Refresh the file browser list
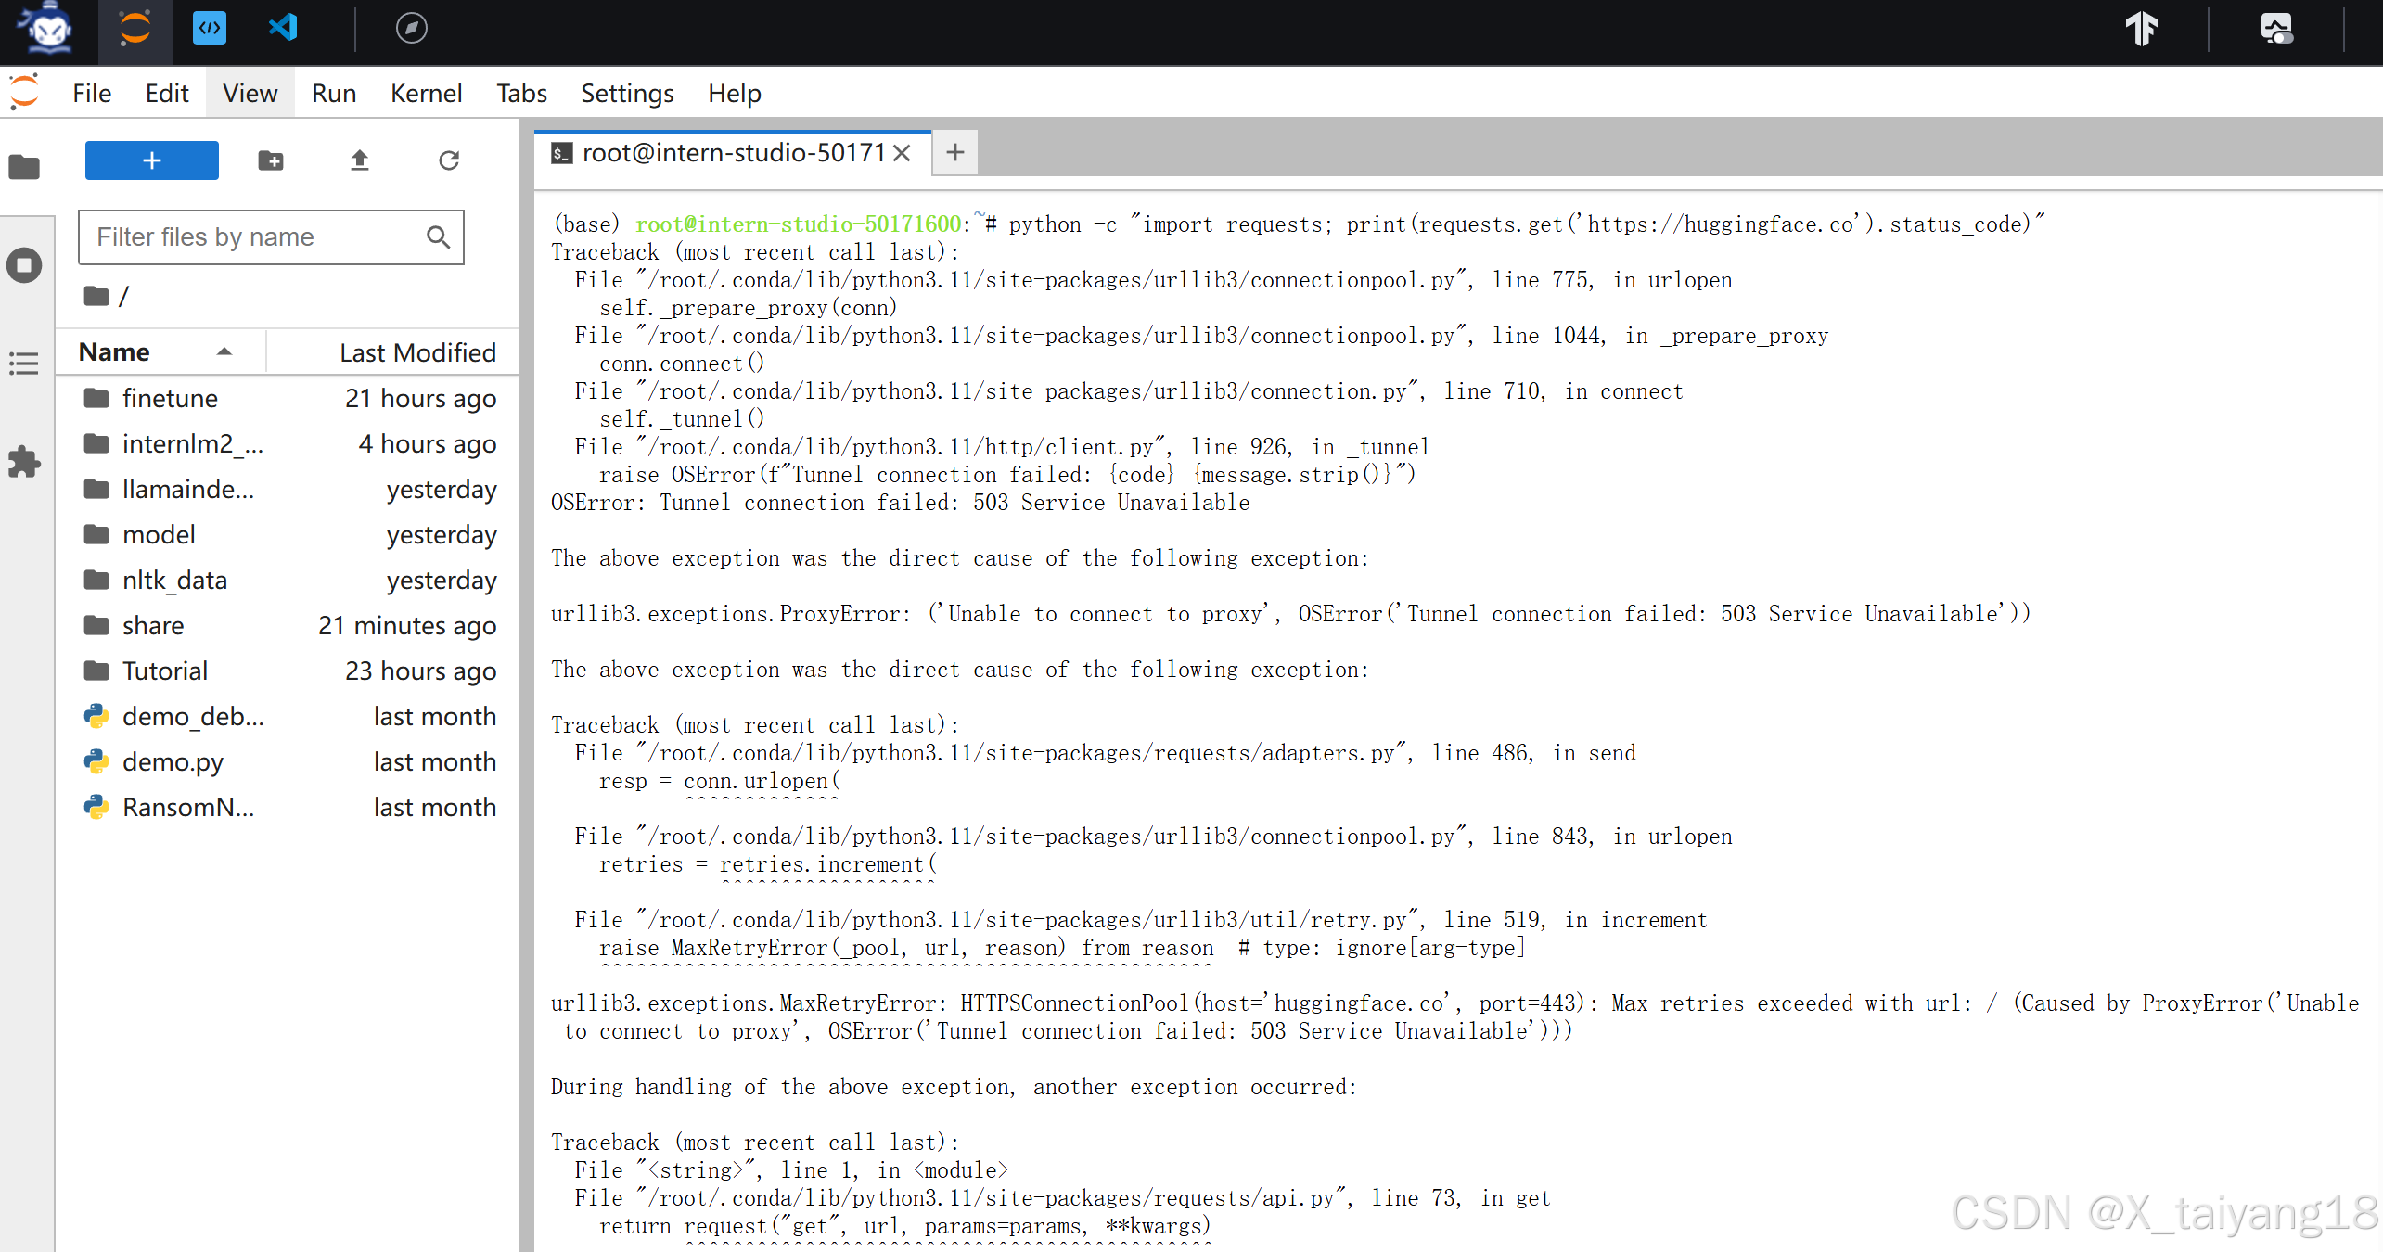The image size is (2383, 1252). click(449, 160)
